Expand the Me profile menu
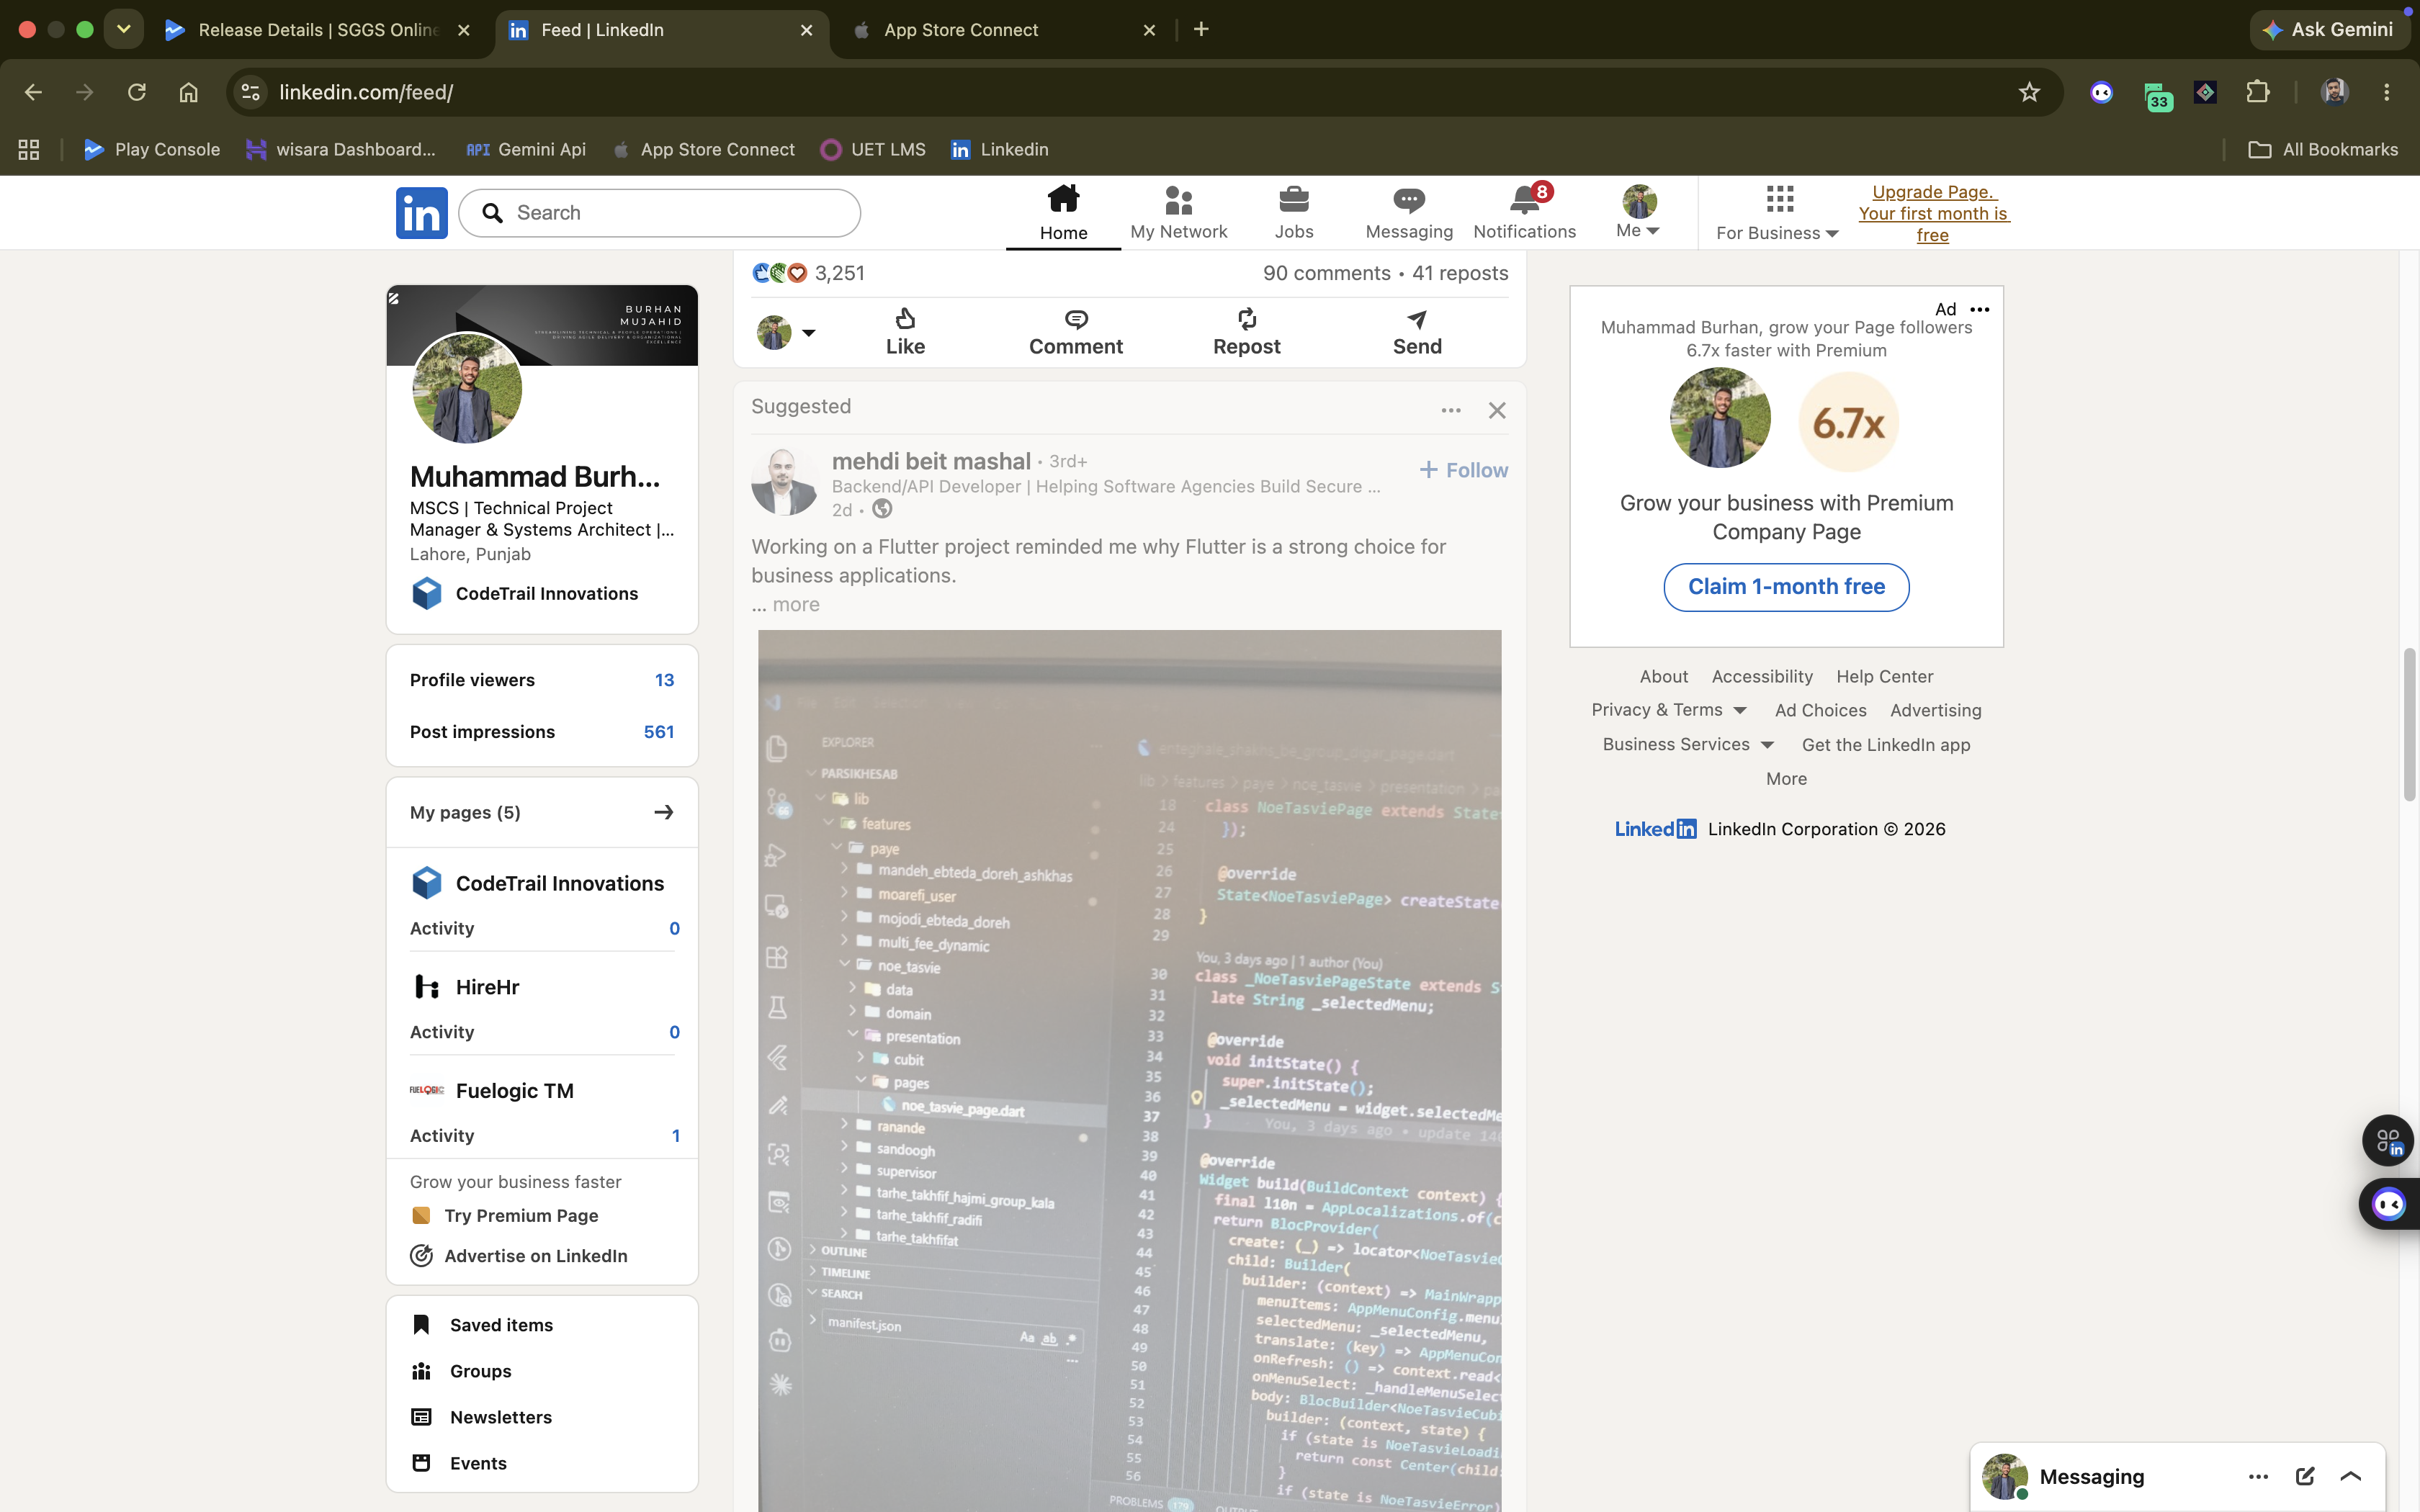 point(1639,213)
